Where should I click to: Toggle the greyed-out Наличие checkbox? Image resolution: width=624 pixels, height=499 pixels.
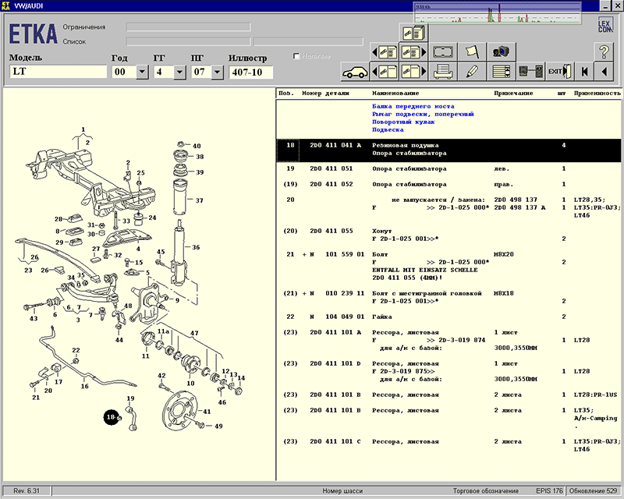296,56
